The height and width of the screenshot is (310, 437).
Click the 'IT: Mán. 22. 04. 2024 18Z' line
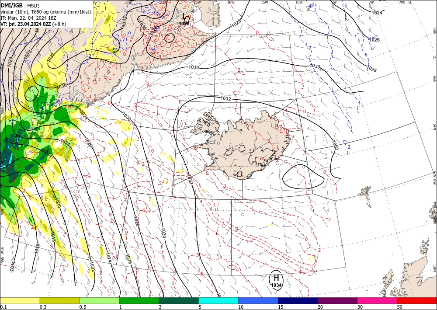[28, 18]
